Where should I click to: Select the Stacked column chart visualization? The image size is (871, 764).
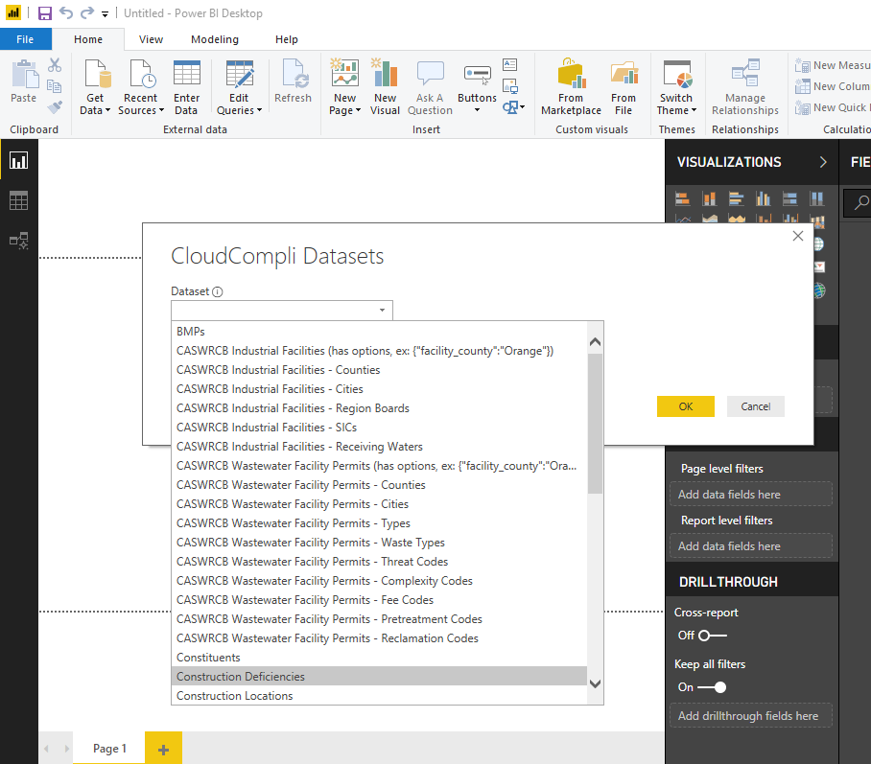(709, 198)
